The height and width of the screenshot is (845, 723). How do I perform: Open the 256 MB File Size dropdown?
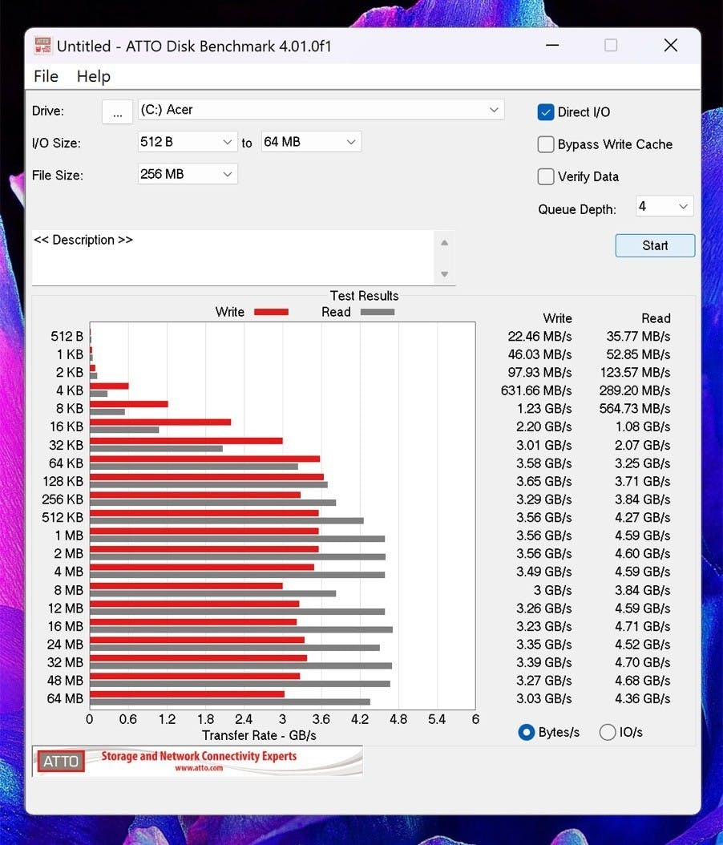188,174
